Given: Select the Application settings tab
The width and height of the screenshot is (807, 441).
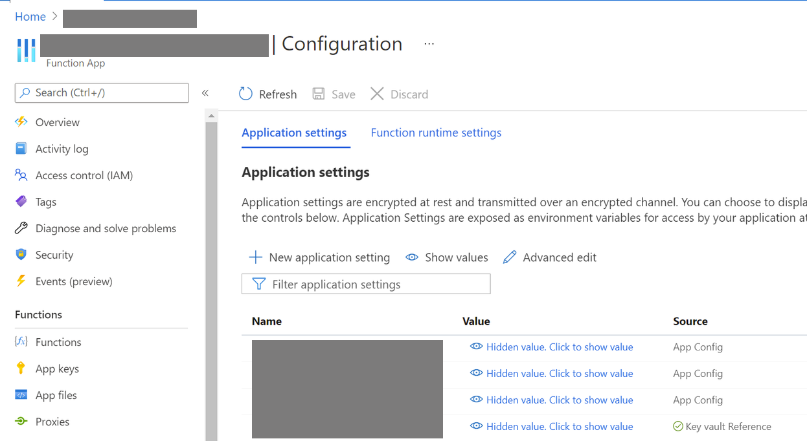Looking at the screenshot, I should (294, 133).
